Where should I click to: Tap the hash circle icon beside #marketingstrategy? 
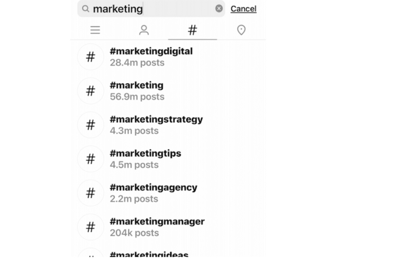pyautogui.click(x=90, y=125)
